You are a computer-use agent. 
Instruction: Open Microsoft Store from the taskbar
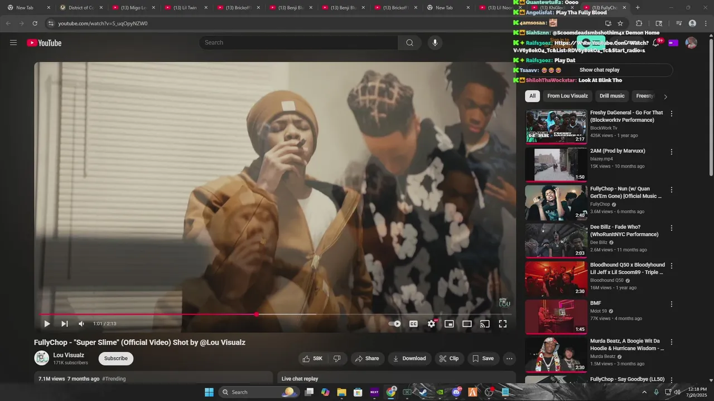pyautogui.click(x=358, y=392)
